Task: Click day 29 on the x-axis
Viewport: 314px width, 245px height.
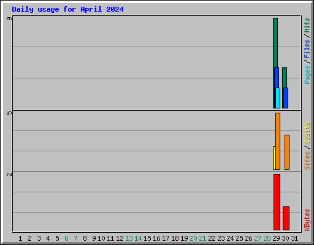Action: click(x=276, y=238)
